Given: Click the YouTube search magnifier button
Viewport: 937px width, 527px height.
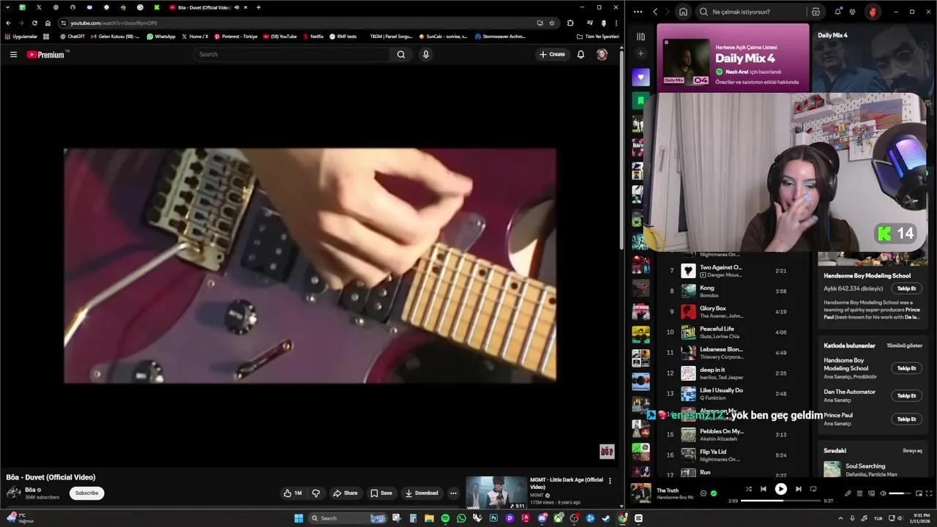Looking at the screenshot, I should (401, 54).
